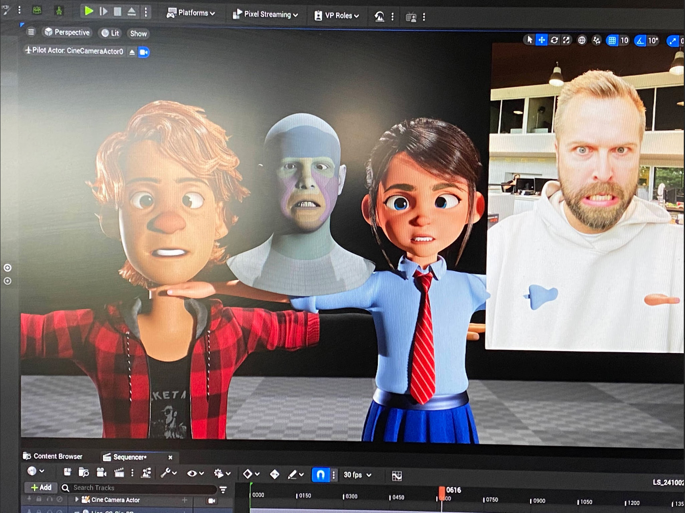Eject from the piloted camera actor
This screenshot has width=685, height=513.
(132, 52)
